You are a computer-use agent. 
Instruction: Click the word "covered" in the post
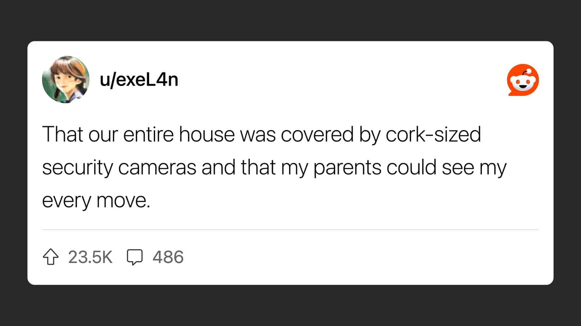pyautogui.click(x=317, y=134)
